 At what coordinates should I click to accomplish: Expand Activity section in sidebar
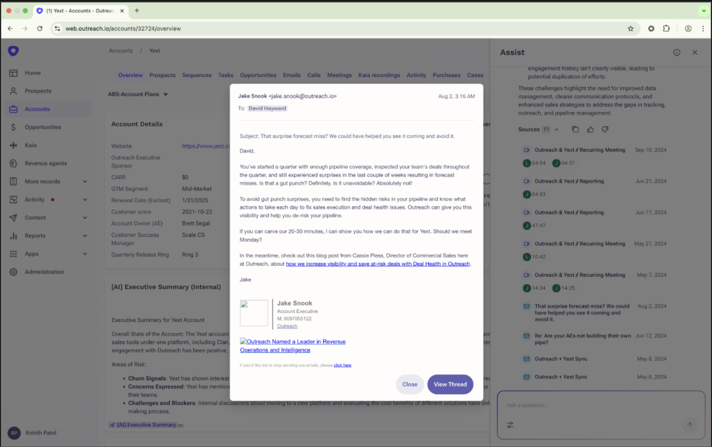(x=85, y=200)
